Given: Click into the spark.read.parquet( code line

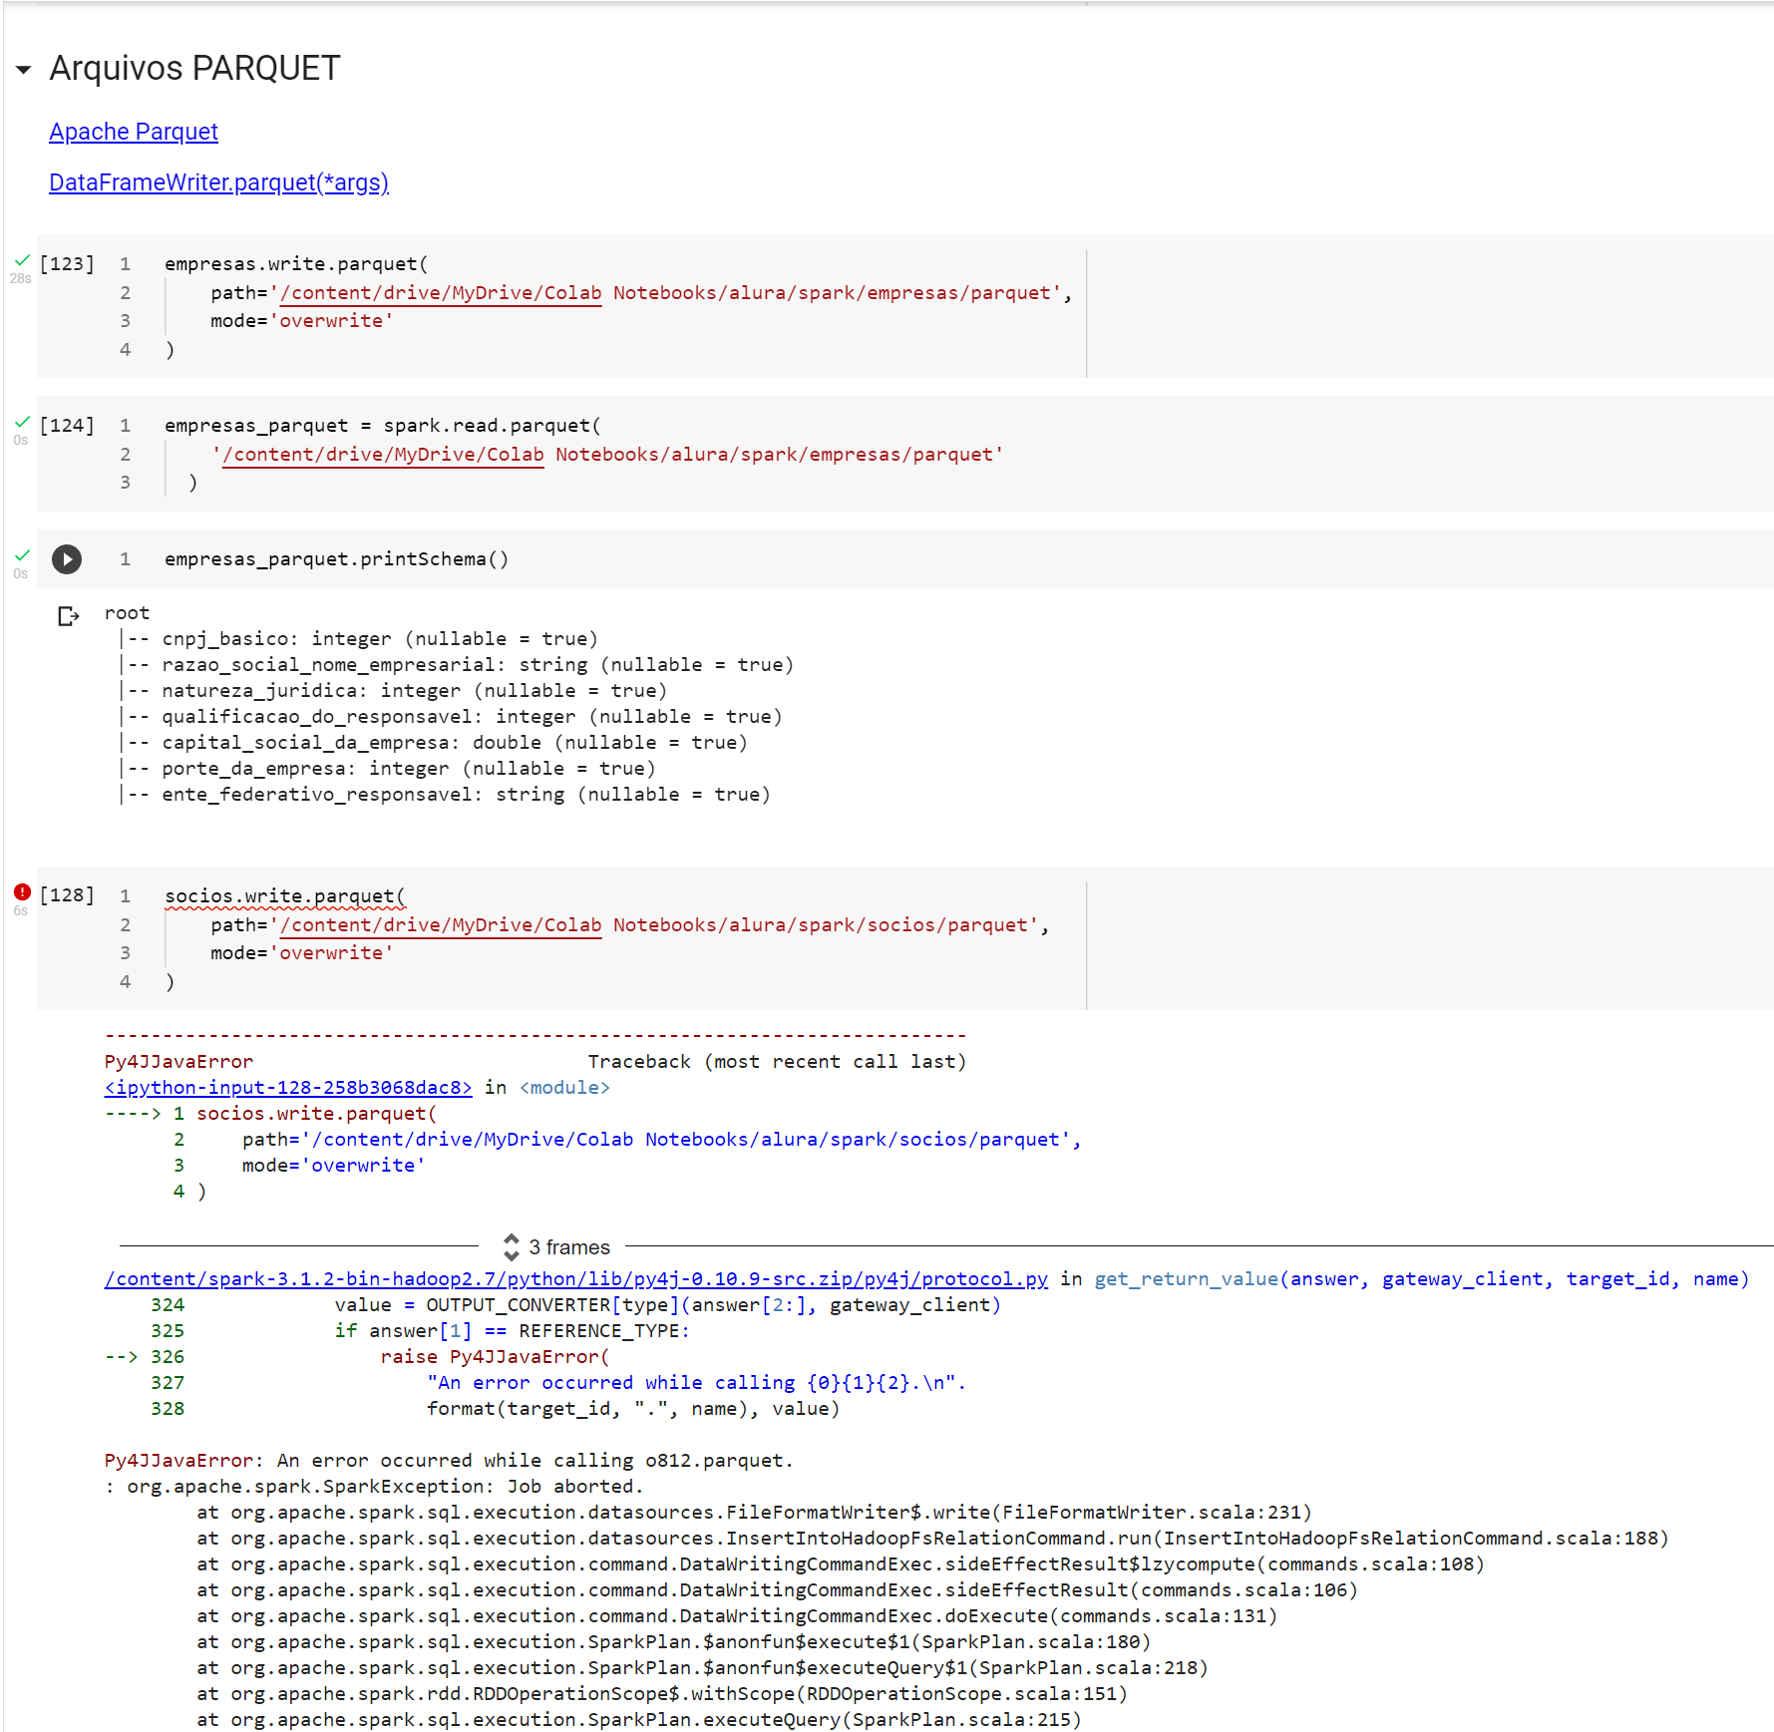Looking at the screenshot, I should (382, 426).
